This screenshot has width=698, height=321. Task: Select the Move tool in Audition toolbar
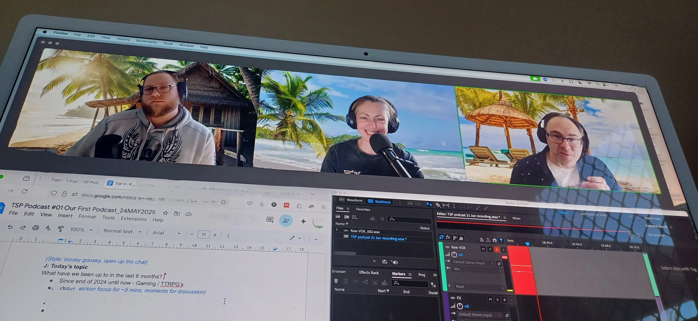coord(429,205)
